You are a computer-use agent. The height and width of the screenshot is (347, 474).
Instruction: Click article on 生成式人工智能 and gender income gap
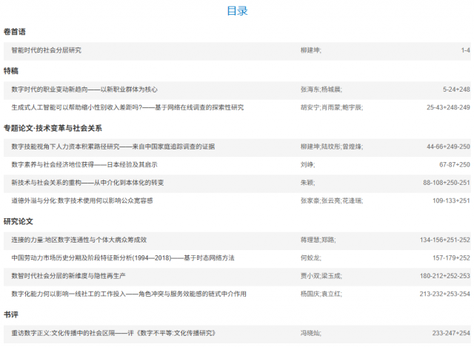127,107
